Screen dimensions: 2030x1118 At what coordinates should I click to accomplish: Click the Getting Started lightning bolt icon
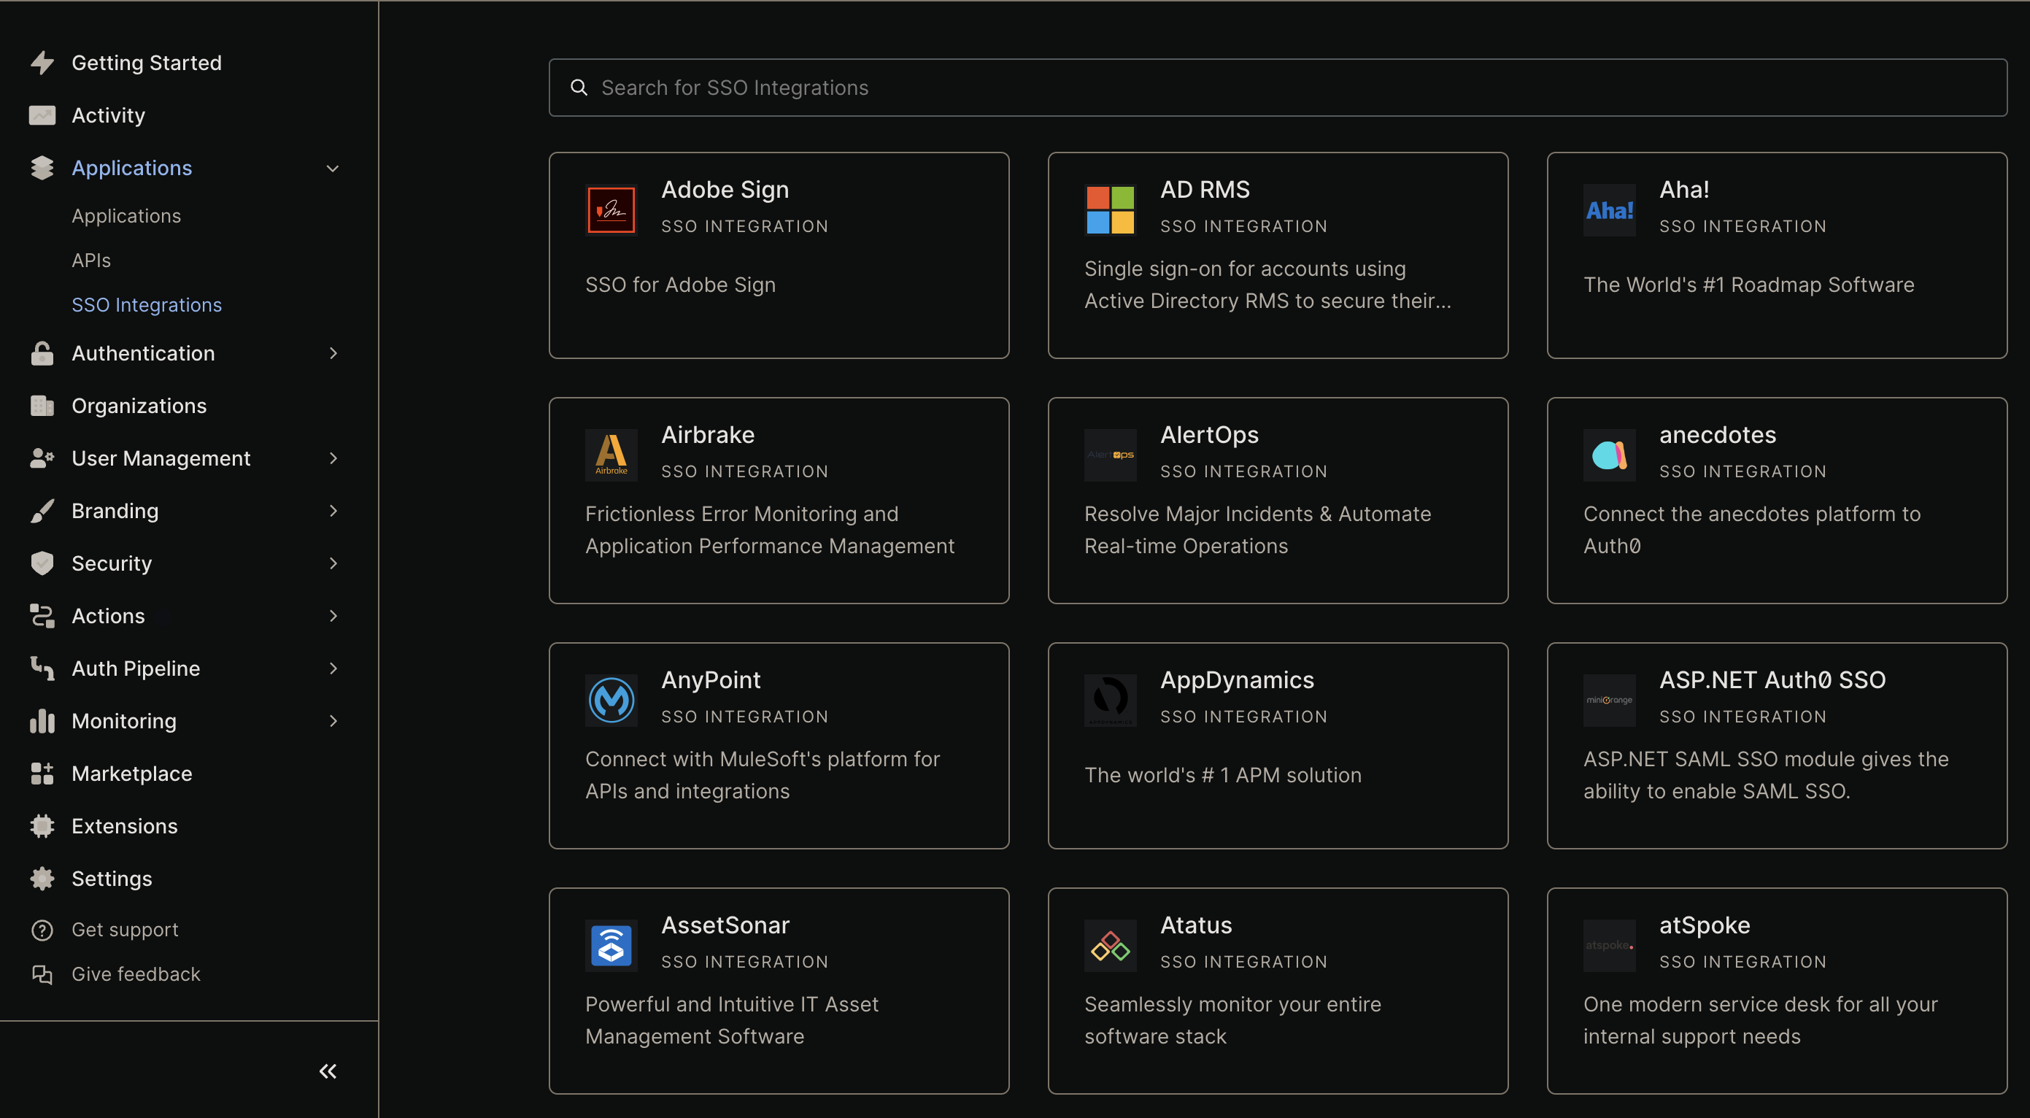click(x=42, y=62)
